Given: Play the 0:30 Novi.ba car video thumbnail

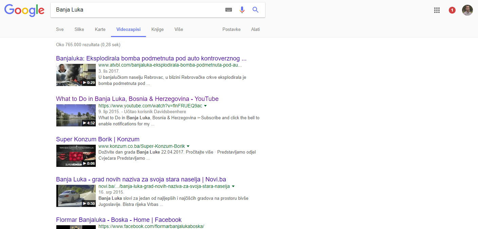Looking at the screenshot, I should [x=76, y=196].
